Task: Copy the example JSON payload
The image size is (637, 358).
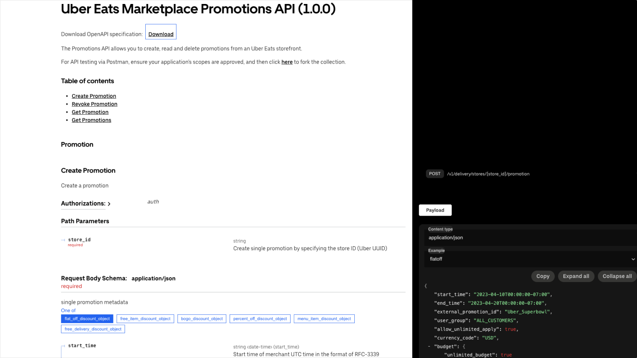Action: pyautogui.click(x=543, y=276)
